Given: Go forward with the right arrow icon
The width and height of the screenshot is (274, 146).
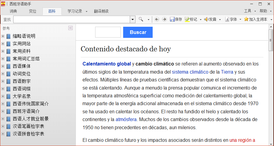Looking at the screenshot, I should pos(164,19).
